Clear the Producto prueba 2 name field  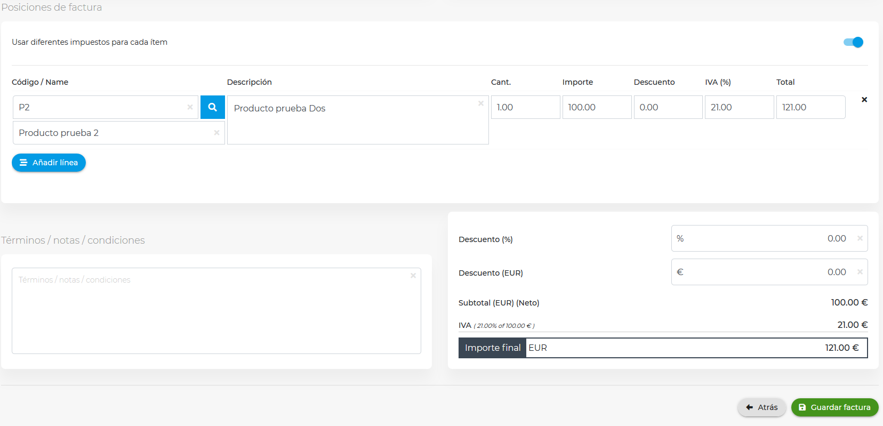point(216,133)
